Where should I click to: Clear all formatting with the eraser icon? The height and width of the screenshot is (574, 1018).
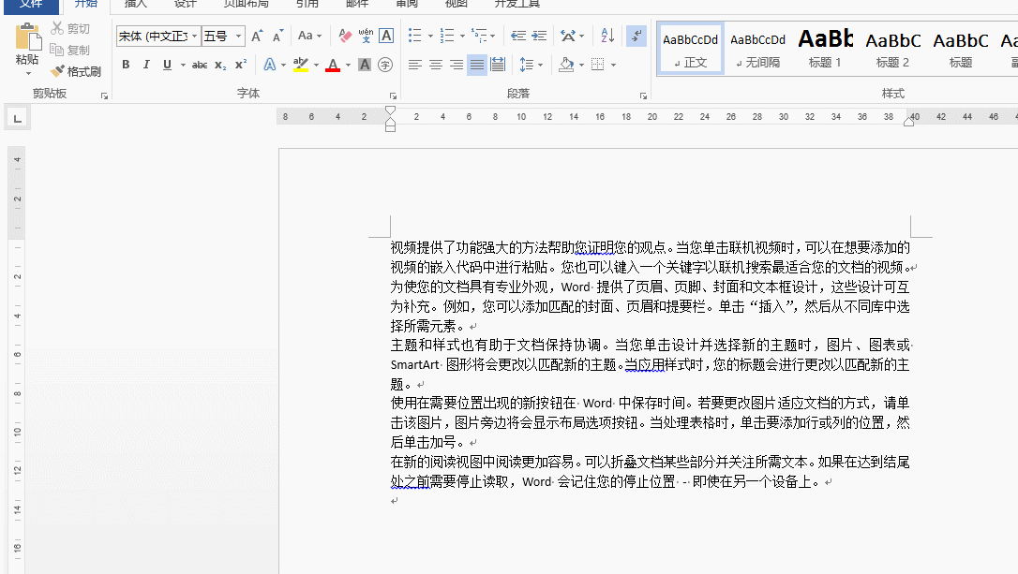point(344,37)
